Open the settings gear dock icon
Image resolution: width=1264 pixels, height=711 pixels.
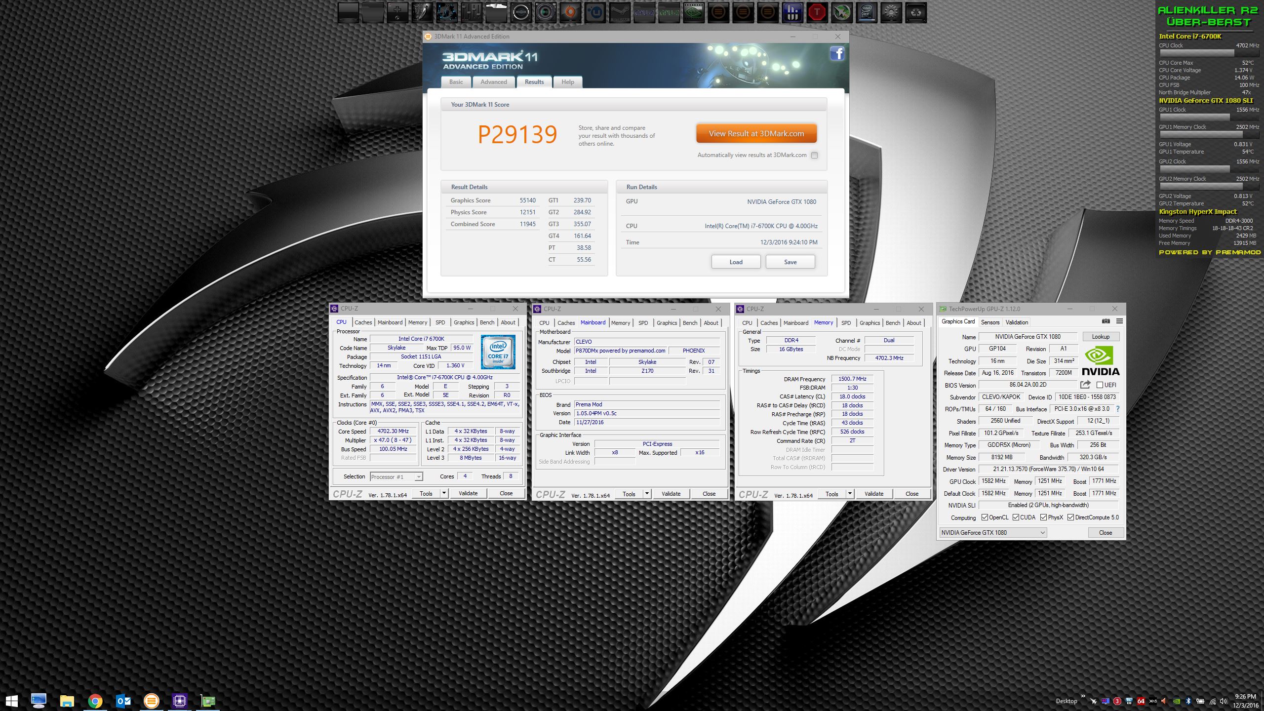click(891, 13)
